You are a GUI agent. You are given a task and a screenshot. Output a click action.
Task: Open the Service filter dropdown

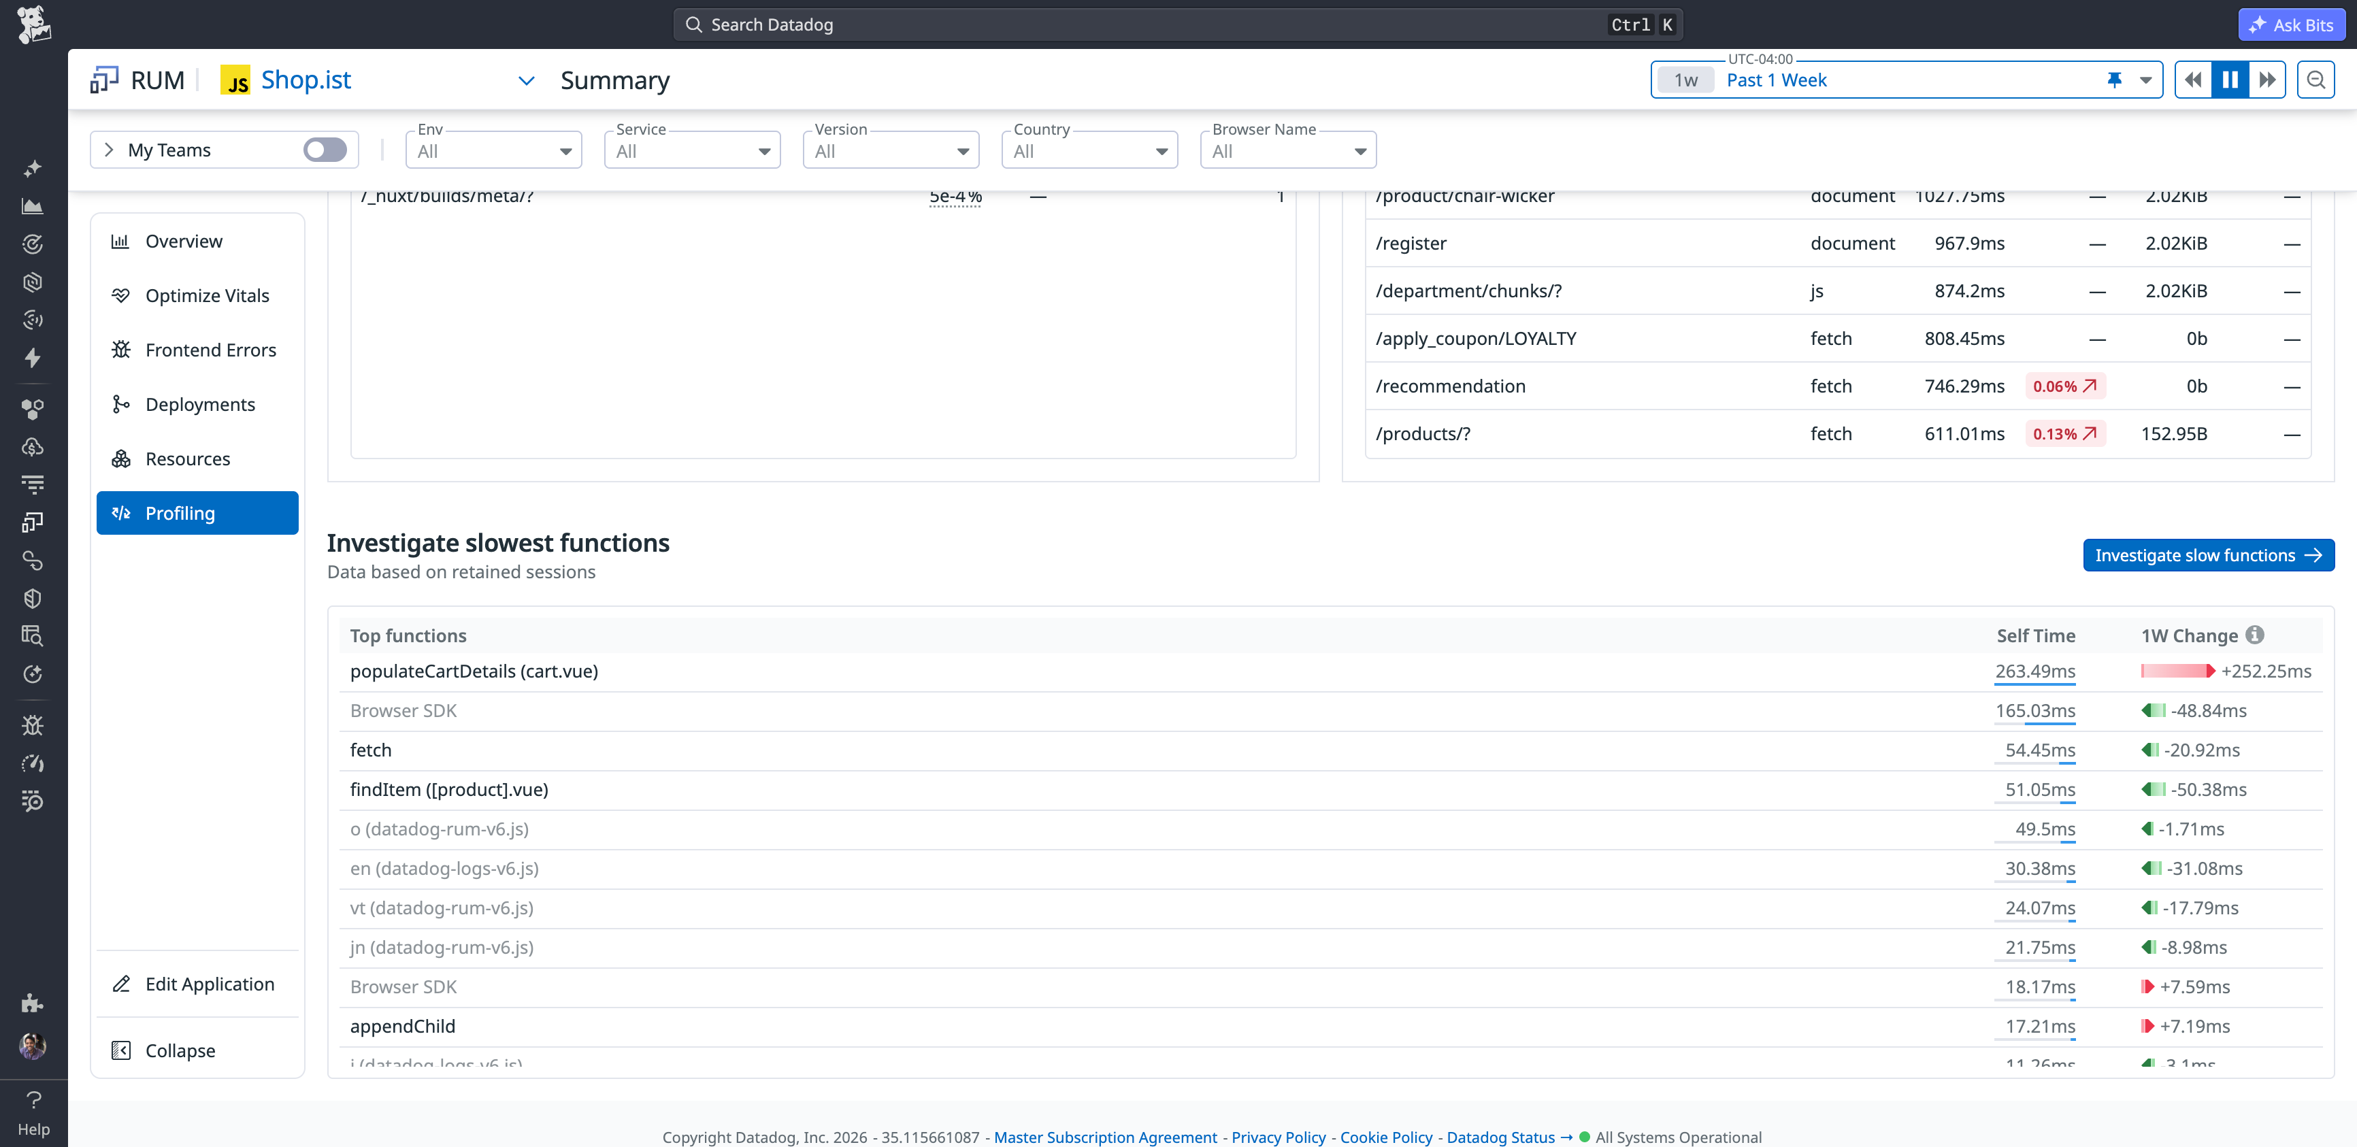(x=692, y=151)
